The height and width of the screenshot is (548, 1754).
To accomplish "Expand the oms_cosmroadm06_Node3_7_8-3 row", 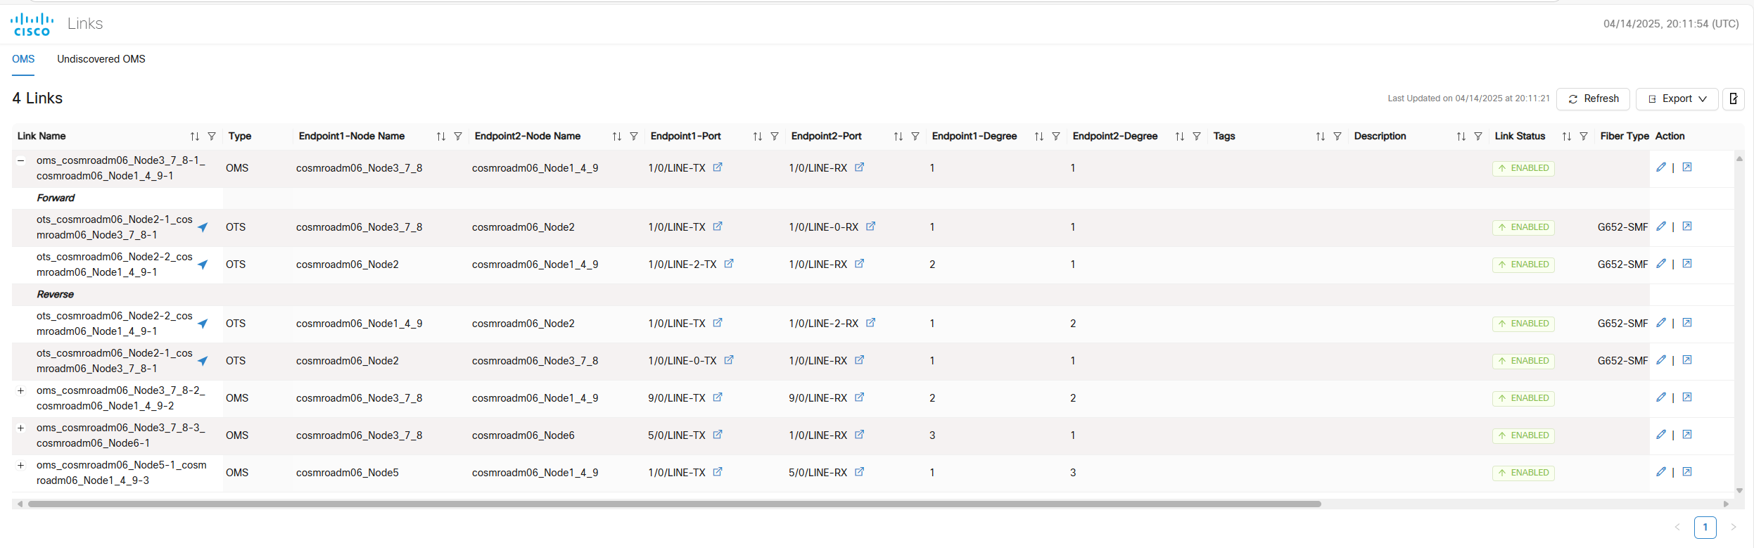I will pos(21,428).
